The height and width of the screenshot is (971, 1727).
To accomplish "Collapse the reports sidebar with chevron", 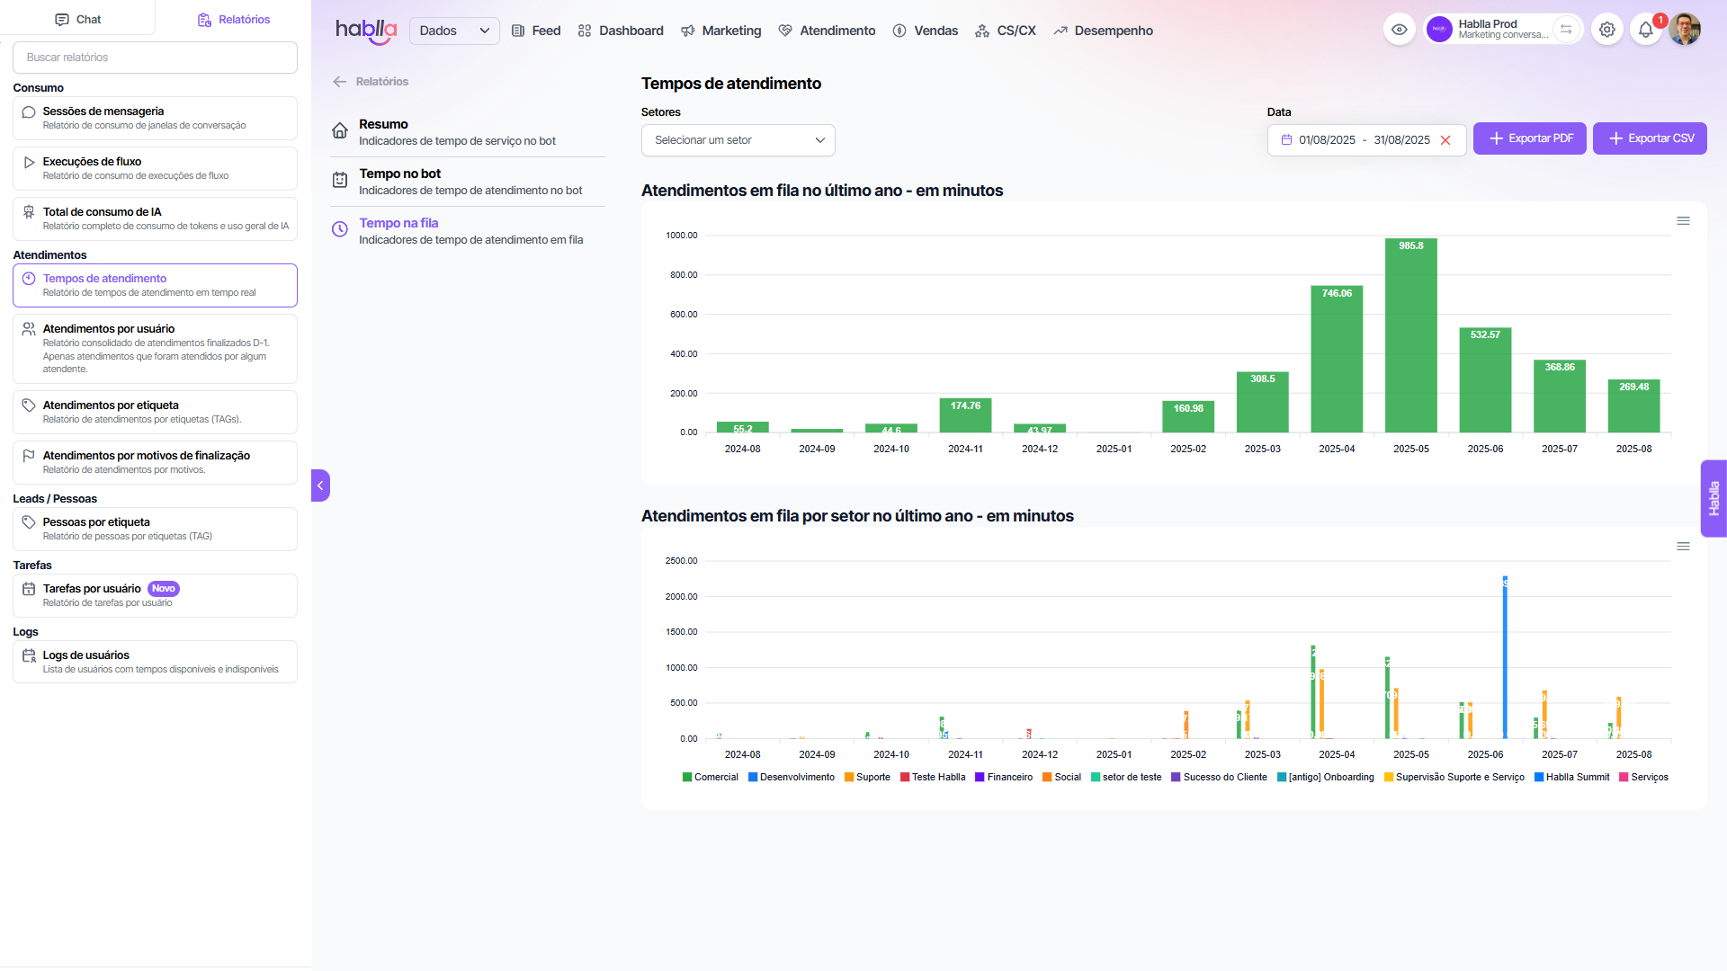I will [x=320, y=485].
